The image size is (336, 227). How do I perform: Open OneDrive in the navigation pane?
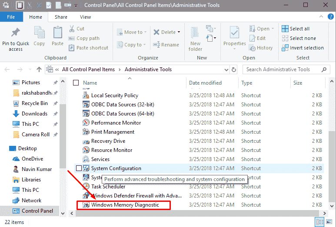(32, 159)
